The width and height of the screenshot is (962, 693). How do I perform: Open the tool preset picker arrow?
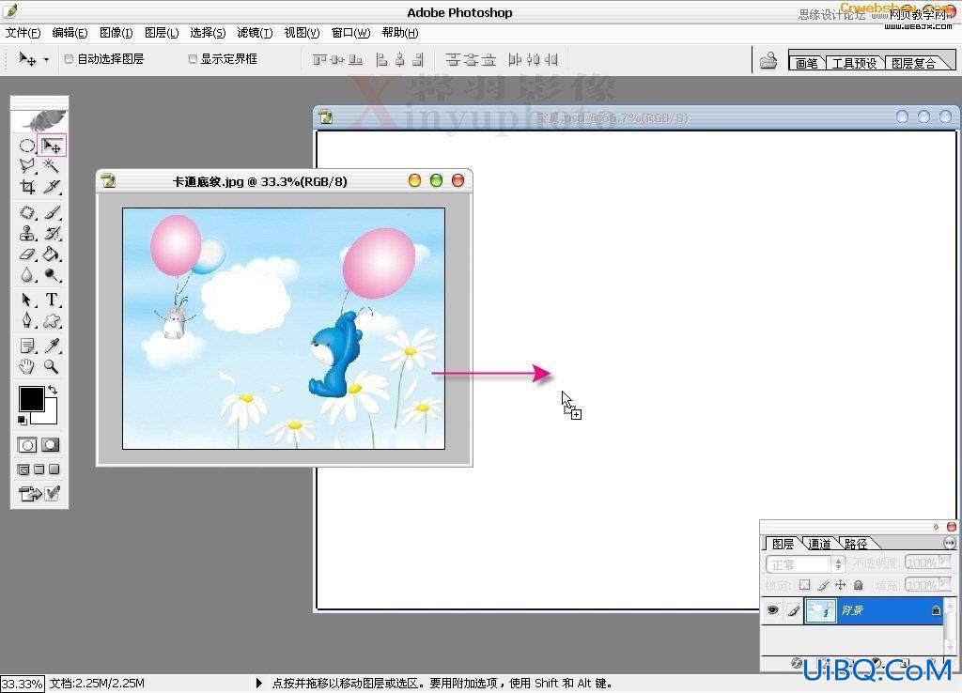pyautogui.click(x=46, y=59)
